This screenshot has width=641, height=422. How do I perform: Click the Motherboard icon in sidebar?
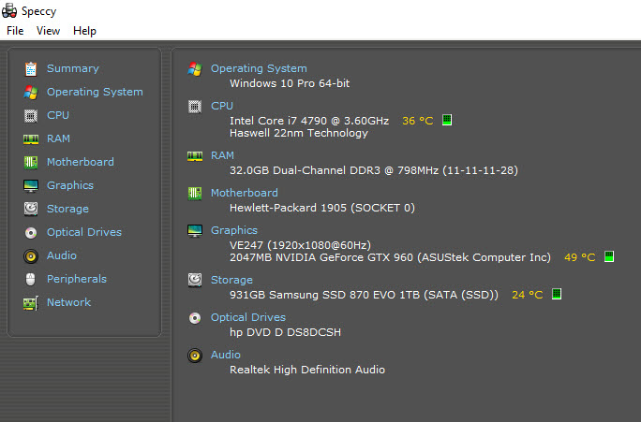[x=31, y=162]
